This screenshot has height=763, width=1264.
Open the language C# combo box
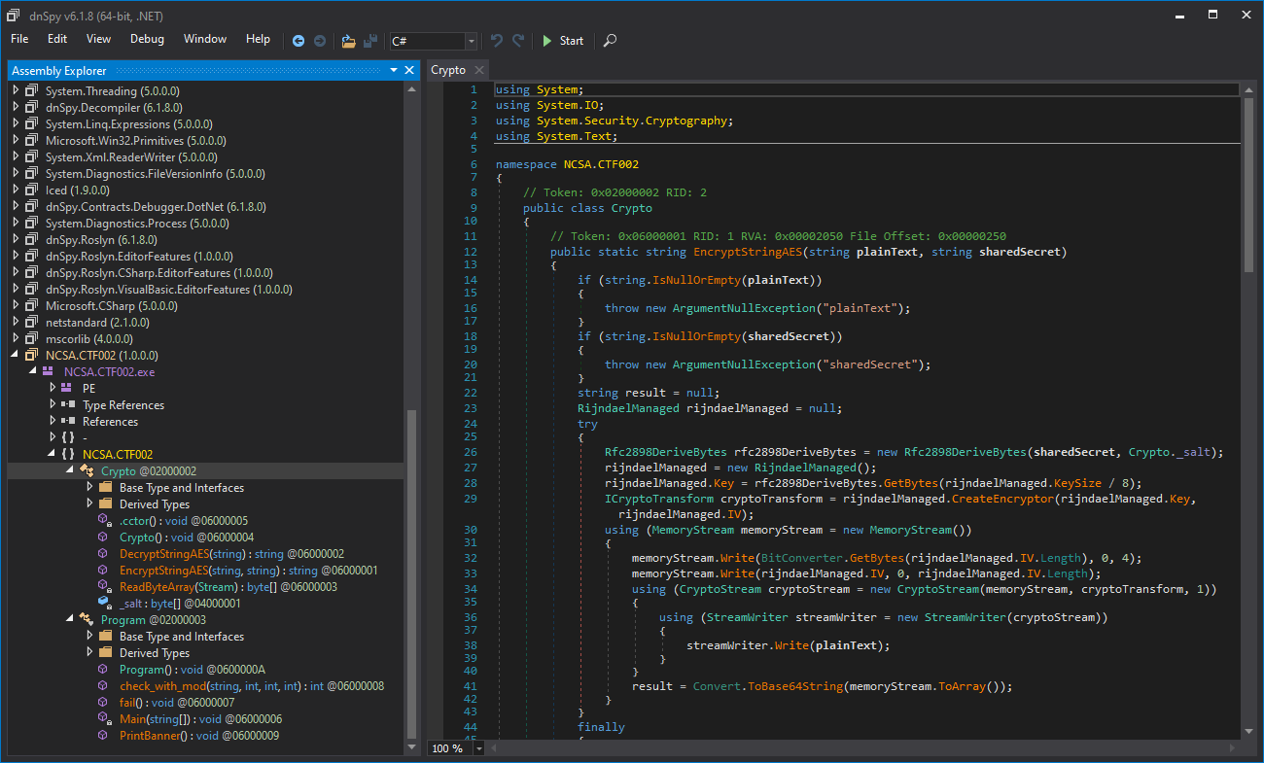click(433, 41)
